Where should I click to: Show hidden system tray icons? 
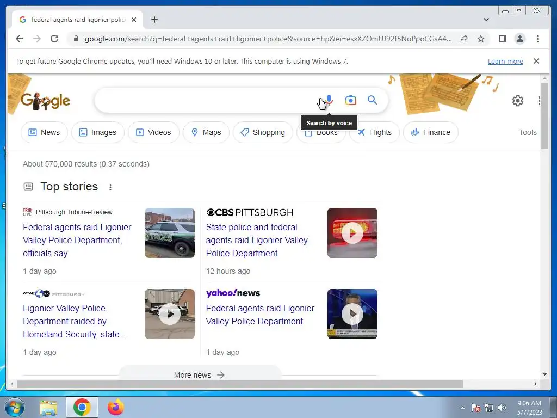tap(462, 408)
